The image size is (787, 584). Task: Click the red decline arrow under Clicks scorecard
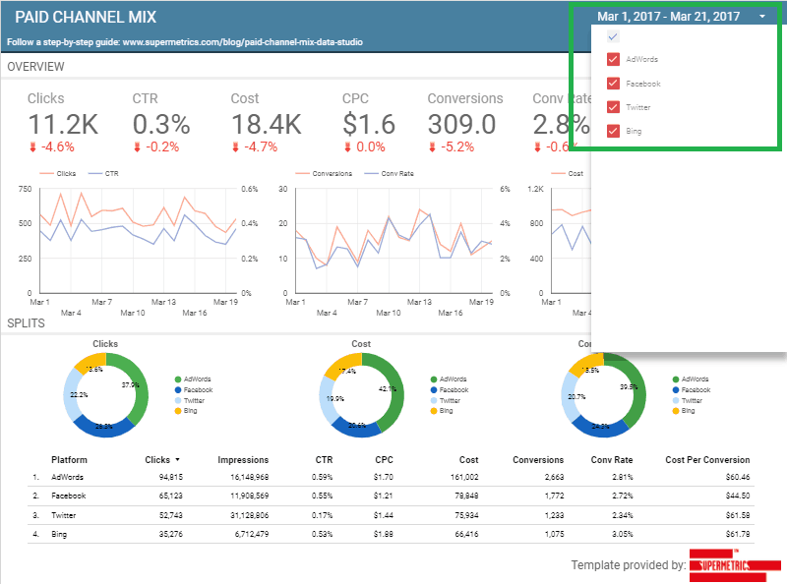(32, 146)
